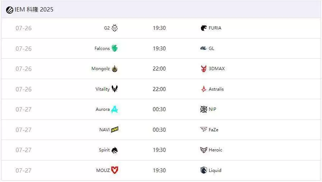The height and width of the screenshot is (182, 322).
Task: Select the Heroic team name
Action: click(x=216, y=150)
